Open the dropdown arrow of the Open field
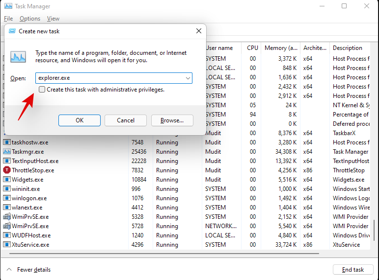This screenshot has width=379, height=280. [x=188, y=78]
